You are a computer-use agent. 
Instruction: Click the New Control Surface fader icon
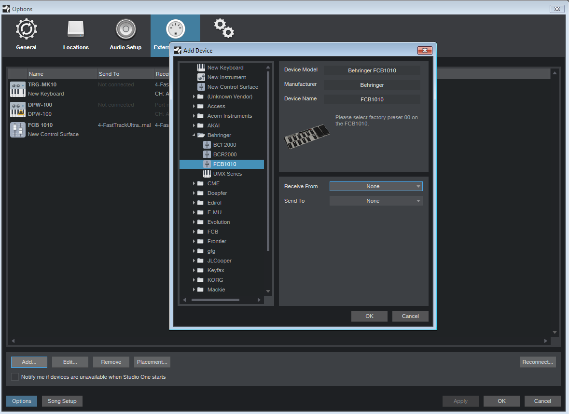click(201, 87)
